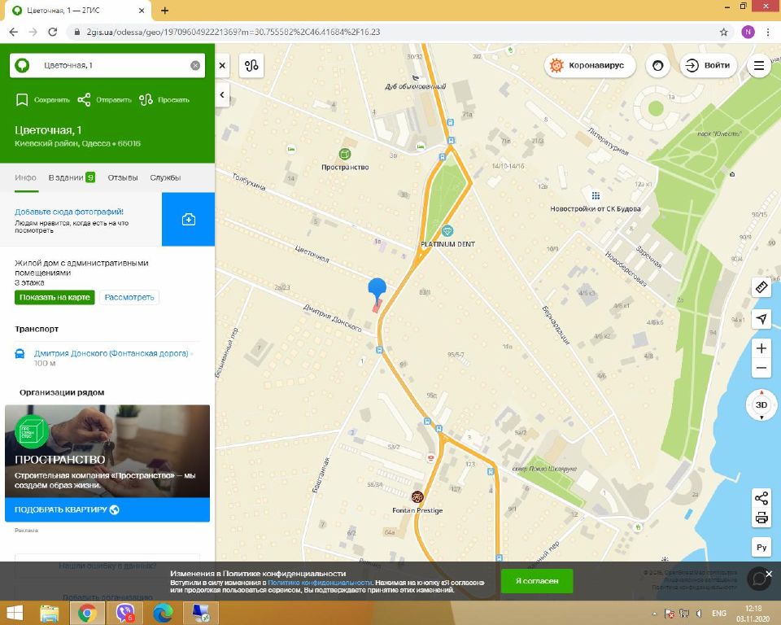Zoom out with the minus button
This screenshot has height=625, width=781.
point(761,369)
